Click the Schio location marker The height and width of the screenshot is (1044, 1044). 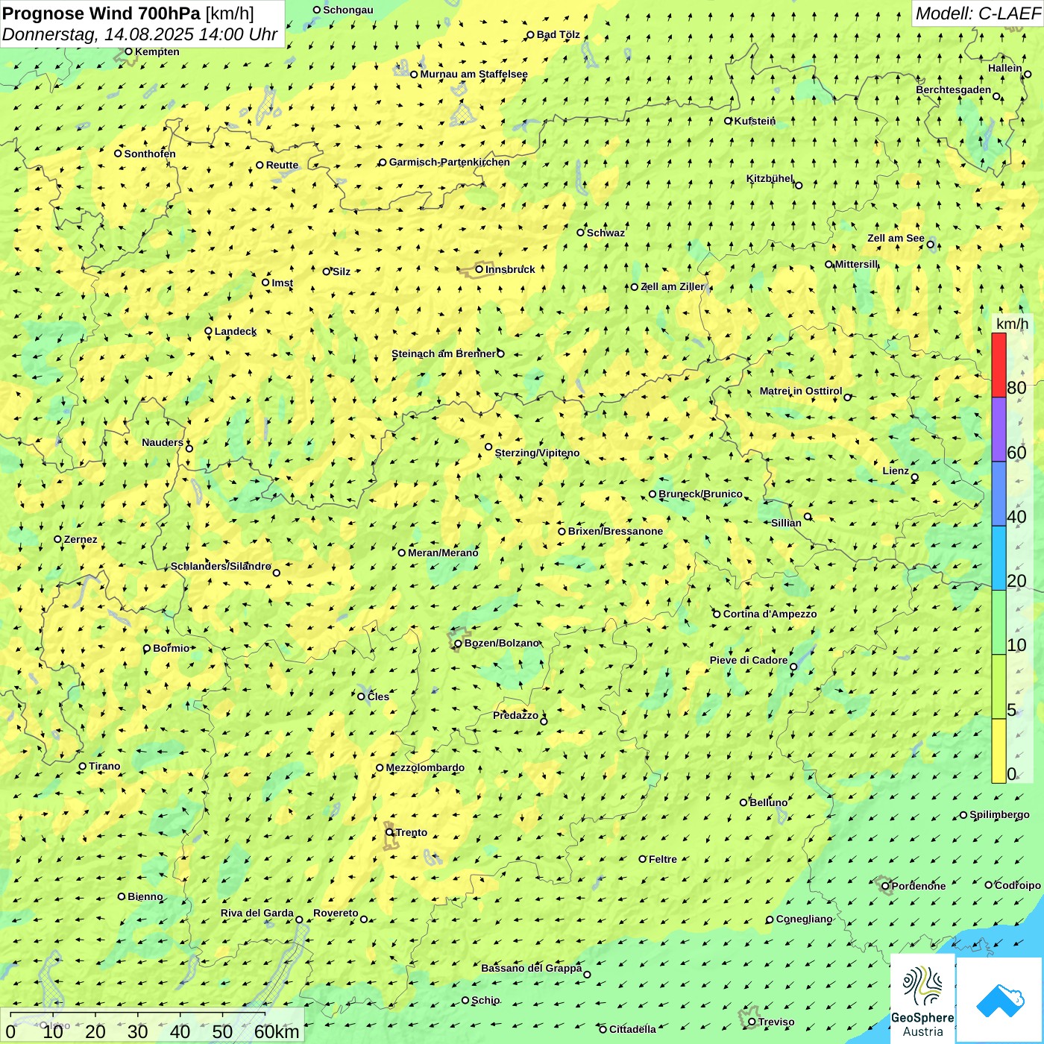point(465,1000)
